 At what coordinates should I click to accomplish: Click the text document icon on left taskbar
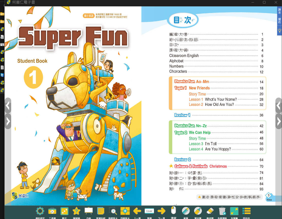2,67
